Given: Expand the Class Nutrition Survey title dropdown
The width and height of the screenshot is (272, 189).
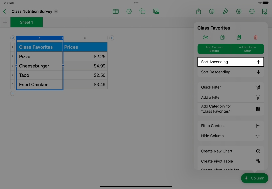Looking at the screenshot, I should [56, 11].
